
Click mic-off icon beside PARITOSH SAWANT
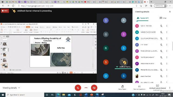click(x=161, y=57)
